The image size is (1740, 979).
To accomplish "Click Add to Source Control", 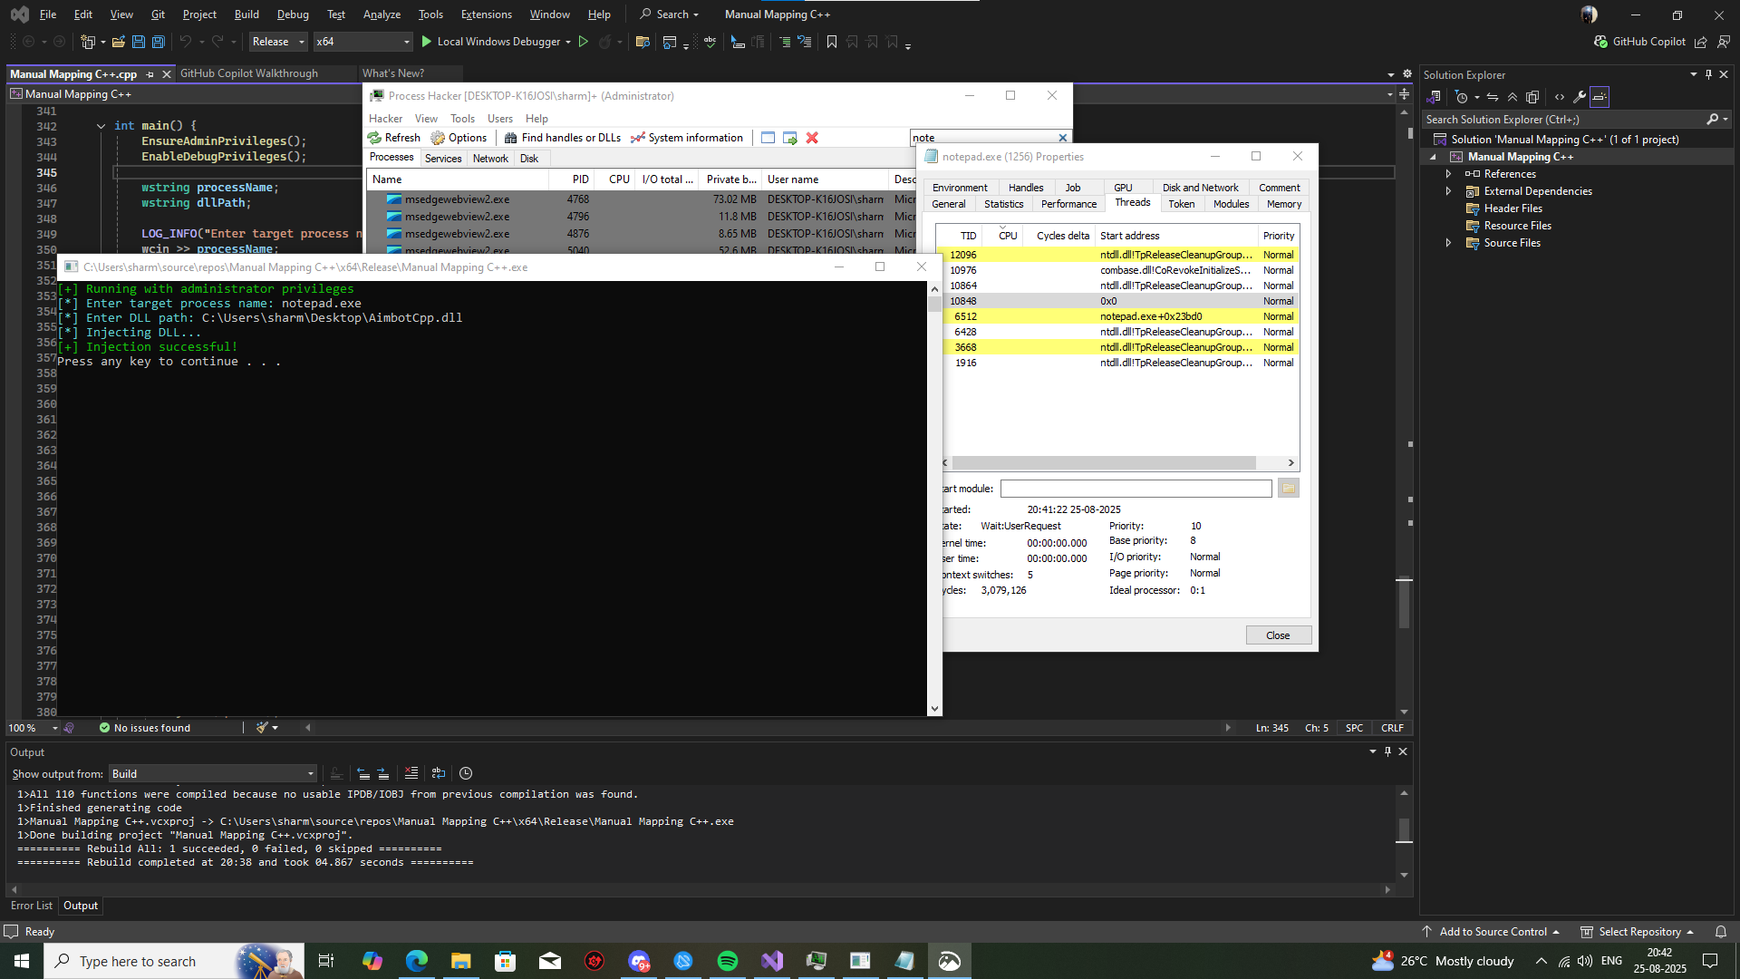I will [1493, 932].
